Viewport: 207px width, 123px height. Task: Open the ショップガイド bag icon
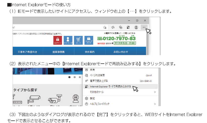[89, 40]
